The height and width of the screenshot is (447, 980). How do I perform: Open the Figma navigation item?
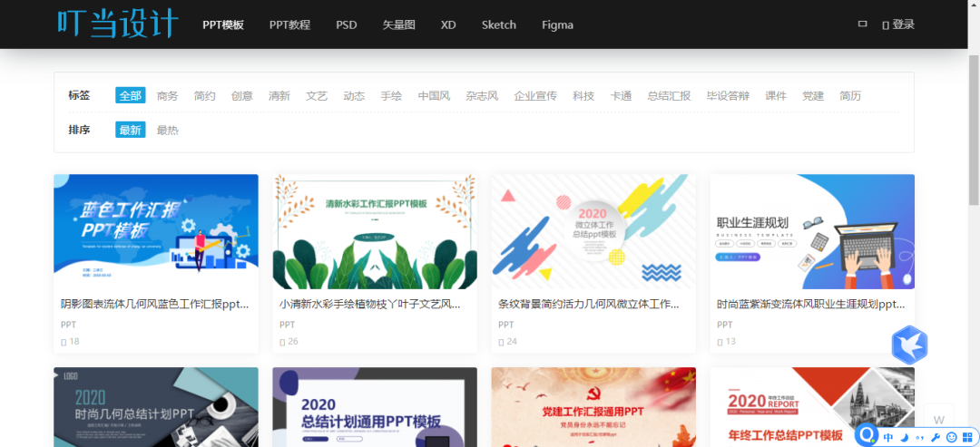point(557,25)
